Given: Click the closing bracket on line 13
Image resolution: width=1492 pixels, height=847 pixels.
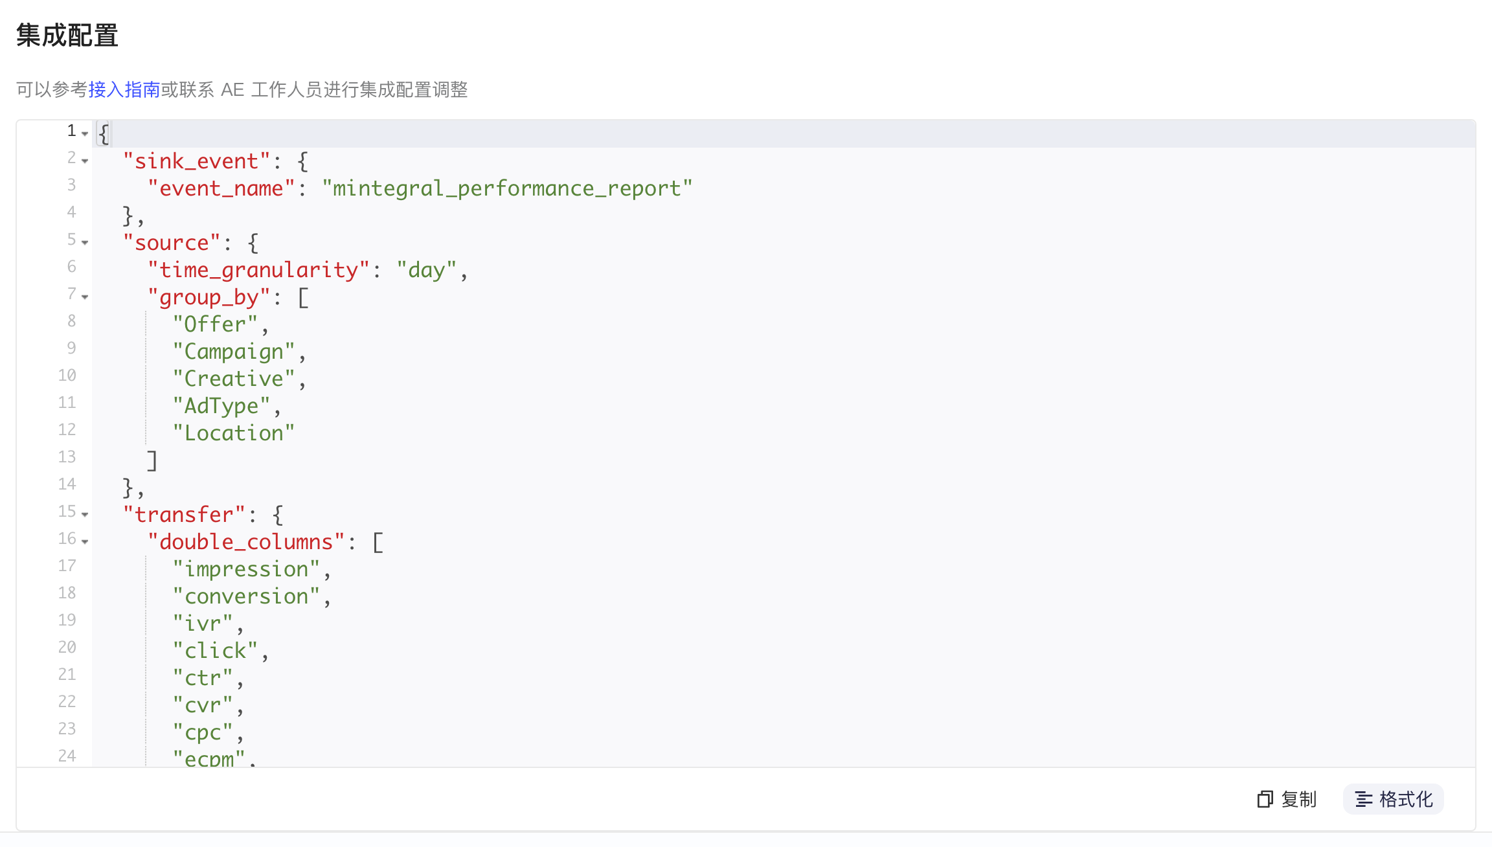Looking at the screenshot, I should pos(152,460).
